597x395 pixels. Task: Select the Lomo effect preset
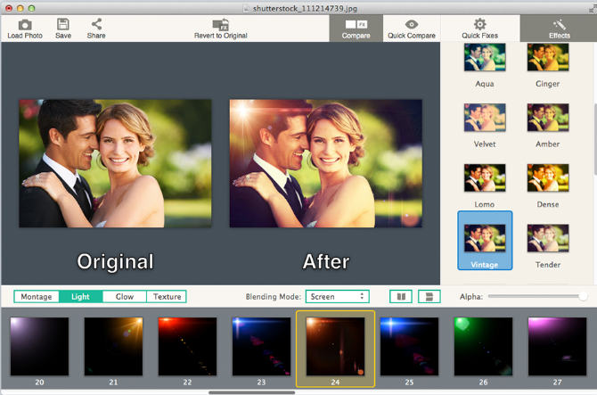485,177
